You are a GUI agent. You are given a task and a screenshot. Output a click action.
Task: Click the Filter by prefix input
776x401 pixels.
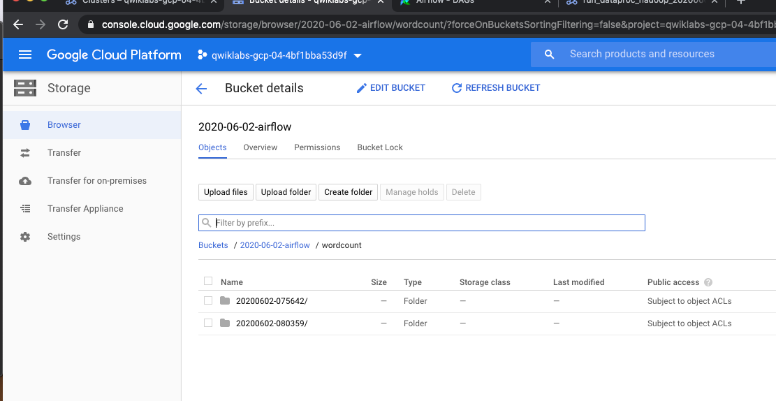coord(422,223)
